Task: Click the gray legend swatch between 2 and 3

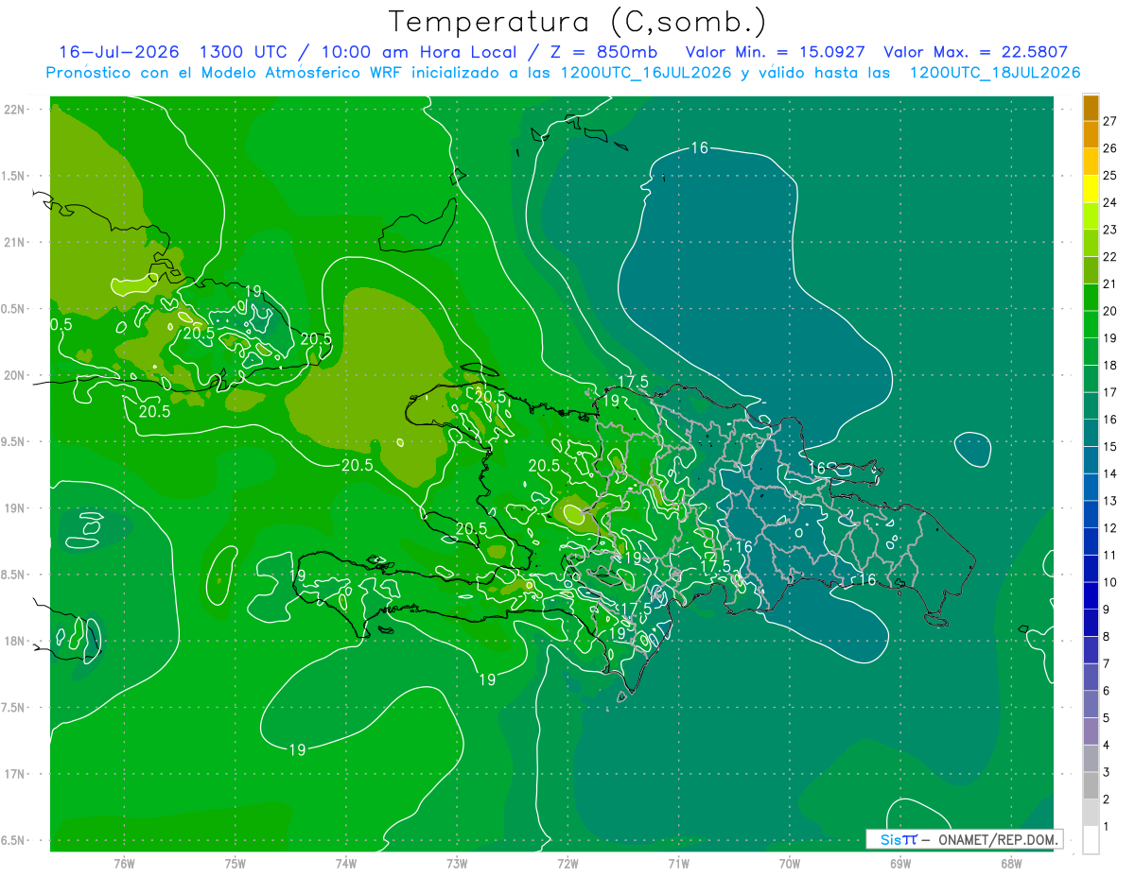Action: point(1091,785)
